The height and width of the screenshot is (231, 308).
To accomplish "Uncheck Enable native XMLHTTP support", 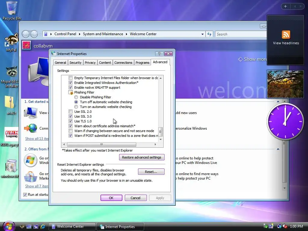I will point(70,88).
